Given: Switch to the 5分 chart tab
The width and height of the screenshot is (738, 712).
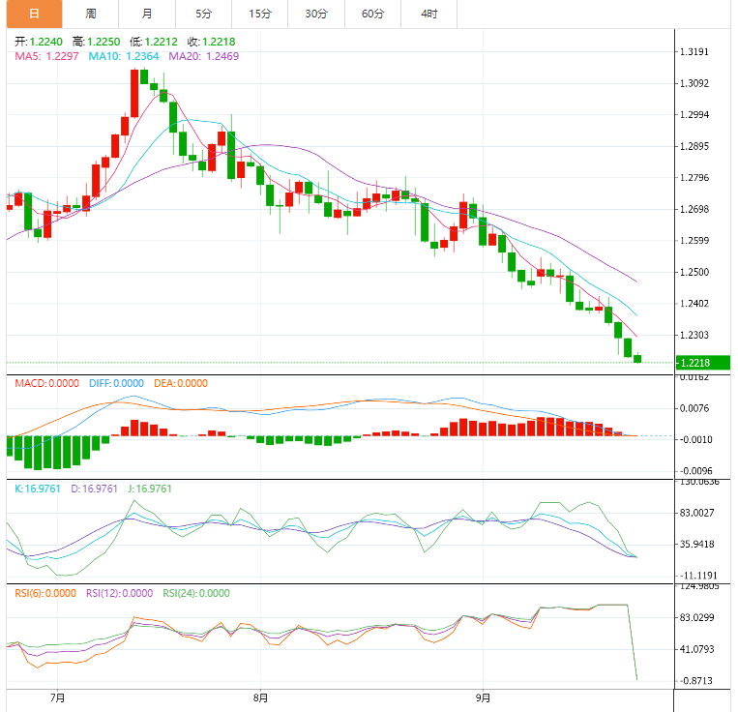Looking at the screenshot, I should [203, 14].
